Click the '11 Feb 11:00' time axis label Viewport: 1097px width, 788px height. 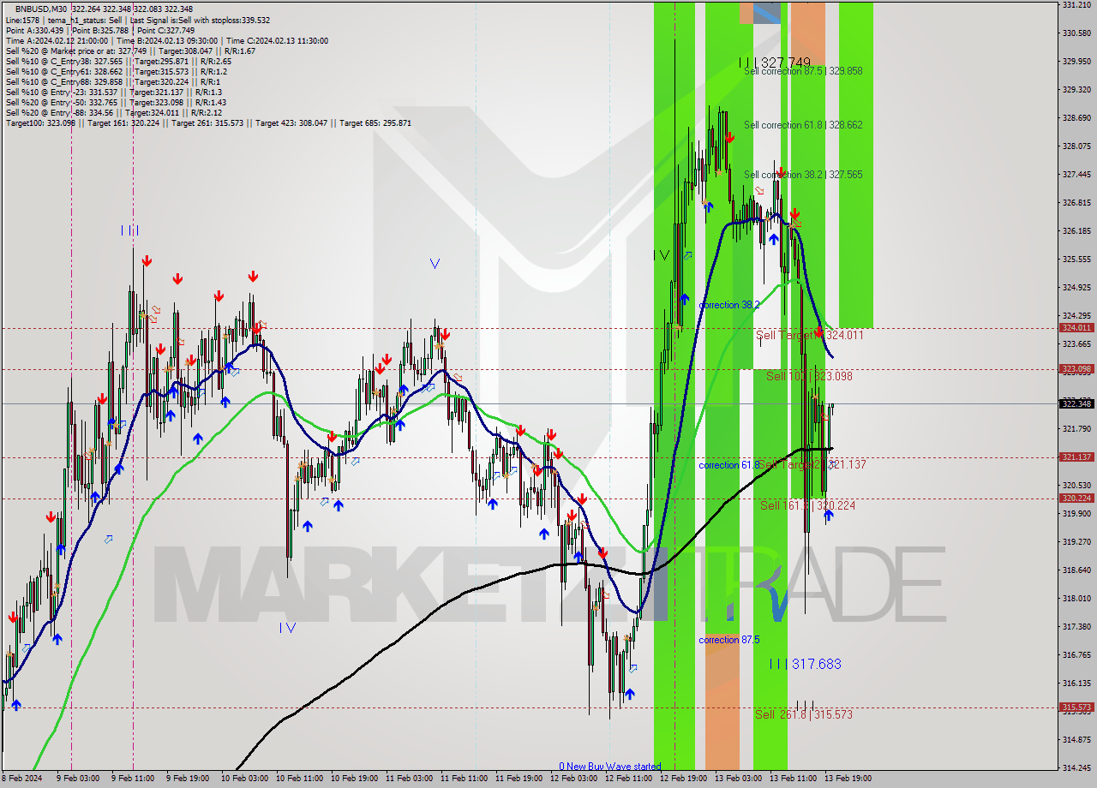pyautogui.click(x=464, y=779)
